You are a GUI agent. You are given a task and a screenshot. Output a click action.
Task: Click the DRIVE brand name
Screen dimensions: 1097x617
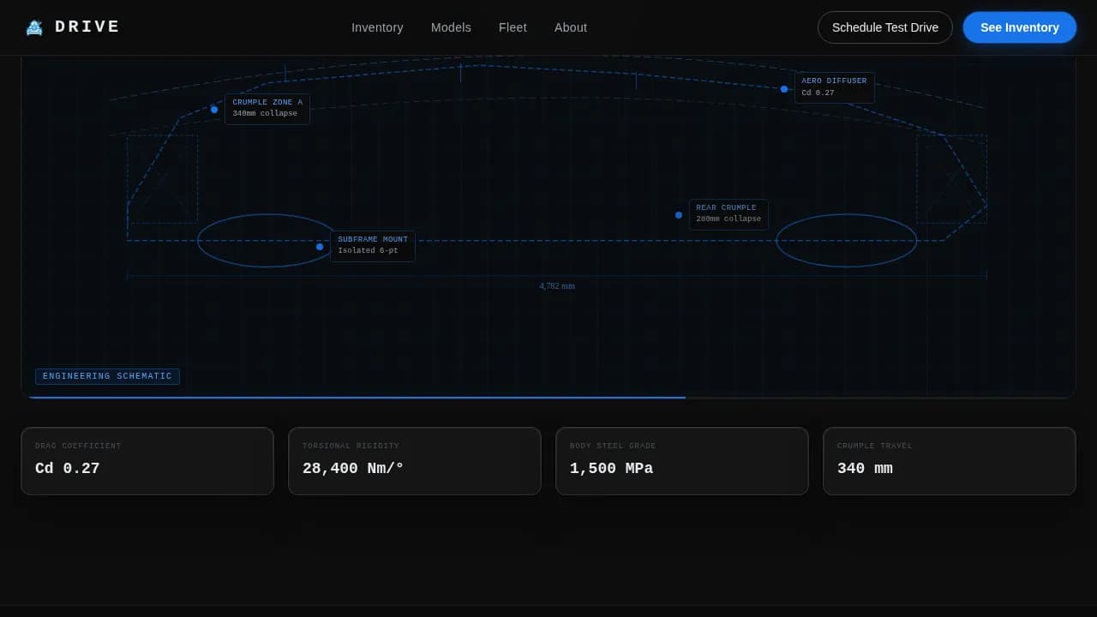point(87,27)
